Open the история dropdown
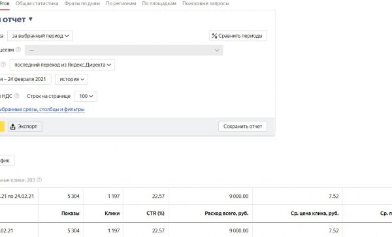The width and height of the screenshot is (392, 237). point(71,80)
